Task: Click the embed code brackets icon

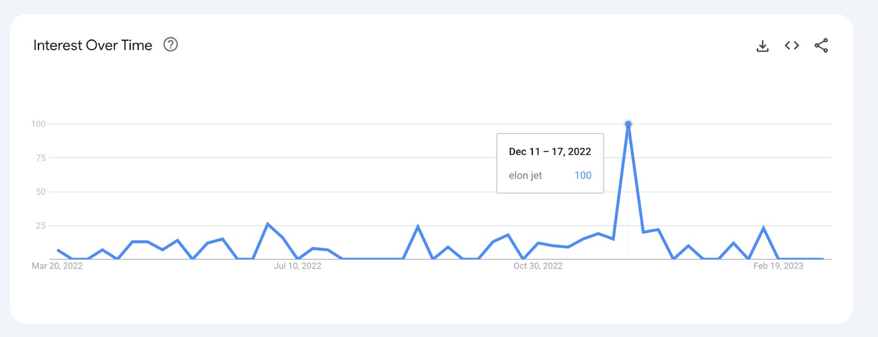Action: (x=791, y=45)
